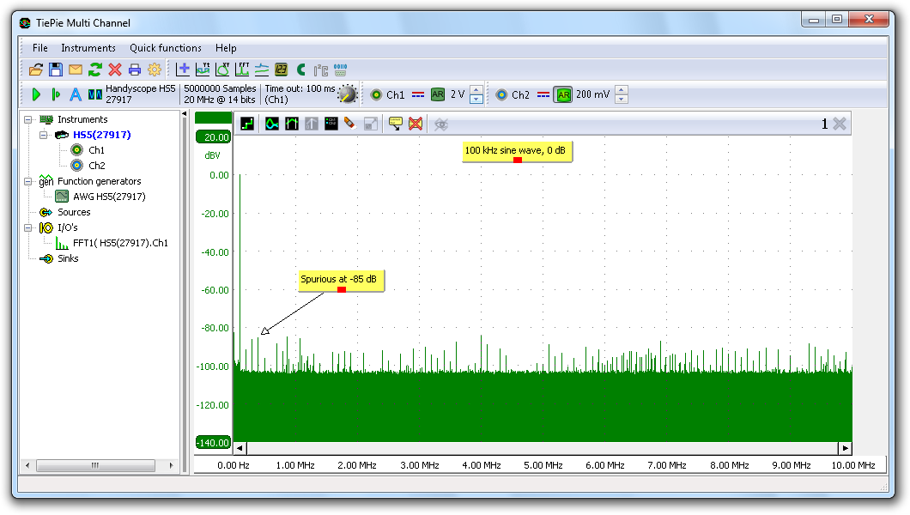Toggle Ch2 auto-ranging AR button

pyautogui.click(x=563, y=94)
